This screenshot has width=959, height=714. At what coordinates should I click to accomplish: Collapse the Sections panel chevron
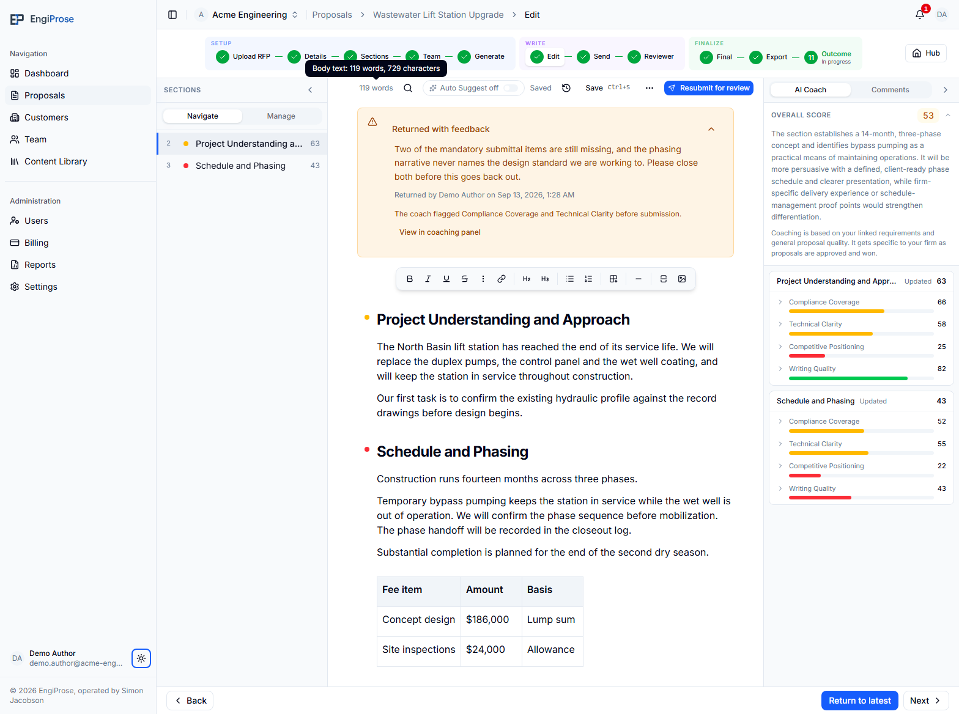pyautogui.click(x=310, y=90)
